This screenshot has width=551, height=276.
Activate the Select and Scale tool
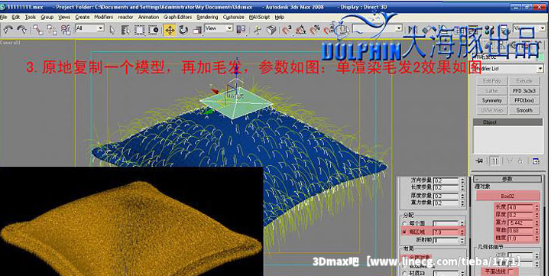click(x=197, y=31)
